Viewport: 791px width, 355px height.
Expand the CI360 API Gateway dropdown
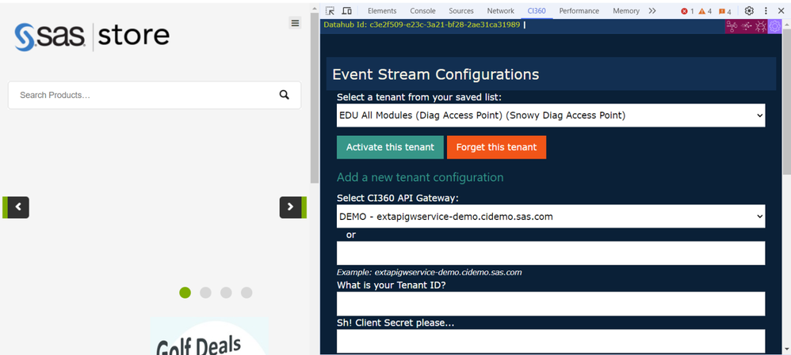coord(551,216)
